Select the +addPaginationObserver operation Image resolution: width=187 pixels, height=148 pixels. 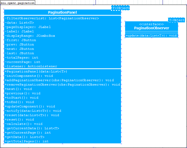59,80
